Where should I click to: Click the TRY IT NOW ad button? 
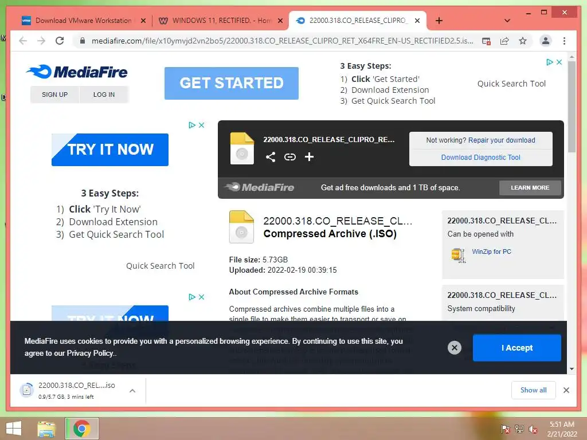click(110, 150)
